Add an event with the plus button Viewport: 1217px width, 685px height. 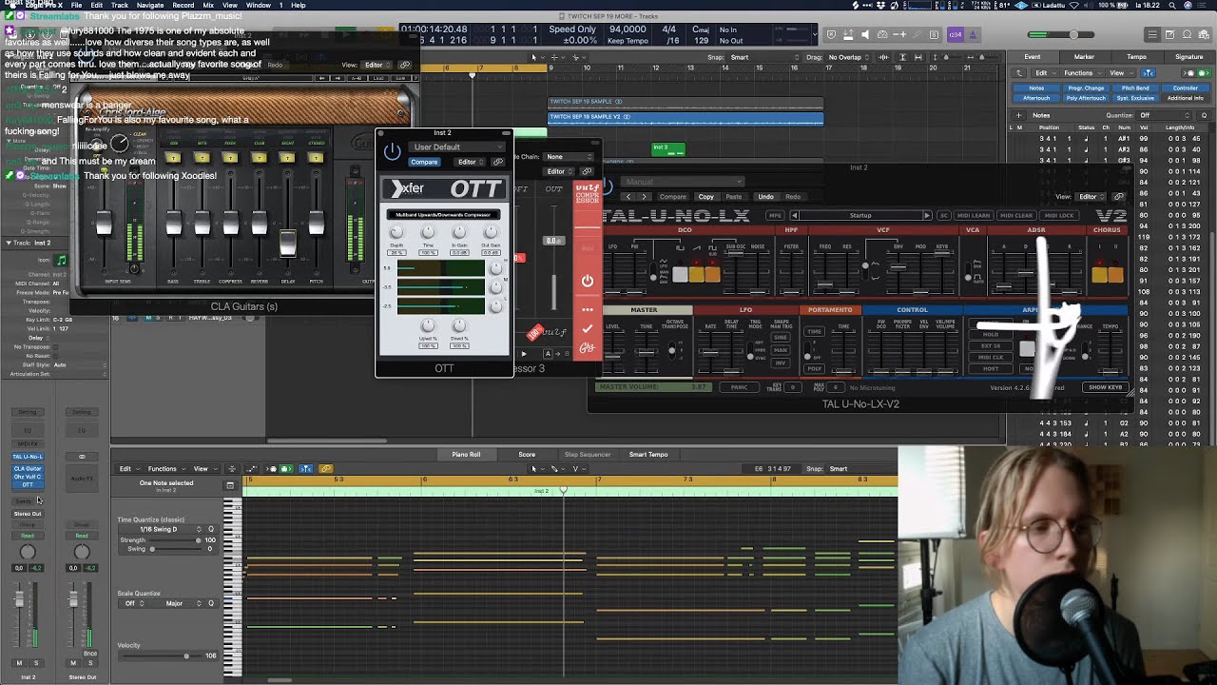[1019, 115]
